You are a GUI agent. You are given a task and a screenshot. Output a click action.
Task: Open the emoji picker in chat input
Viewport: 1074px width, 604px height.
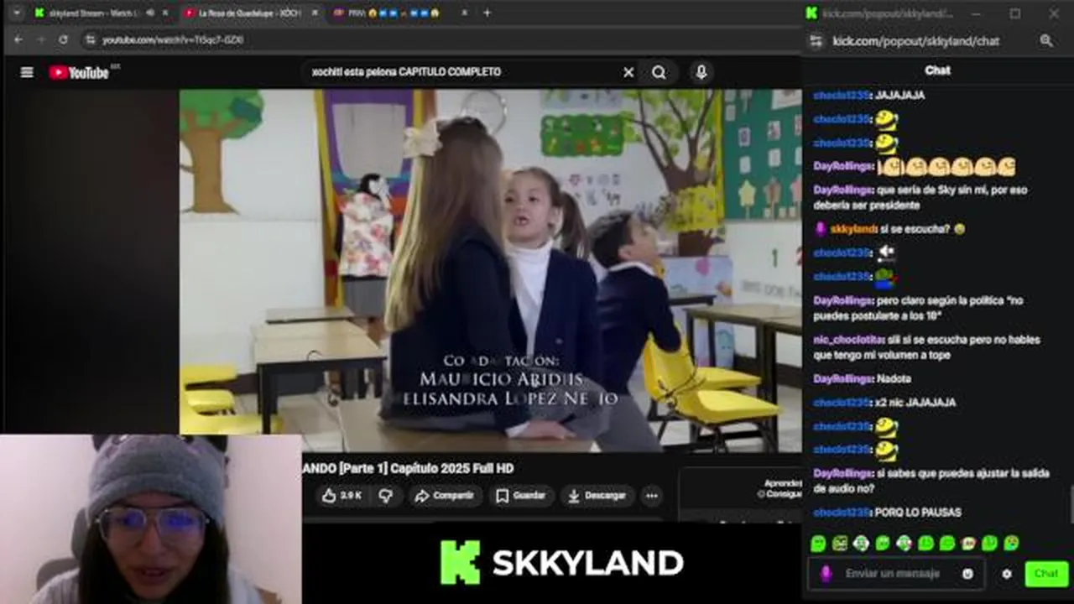coord(968,574)
